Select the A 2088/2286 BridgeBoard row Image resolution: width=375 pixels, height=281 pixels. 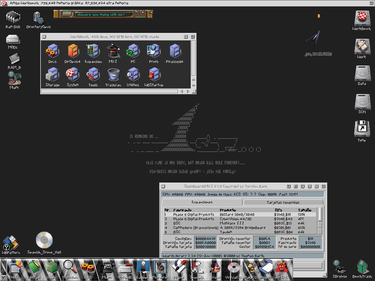240,228
